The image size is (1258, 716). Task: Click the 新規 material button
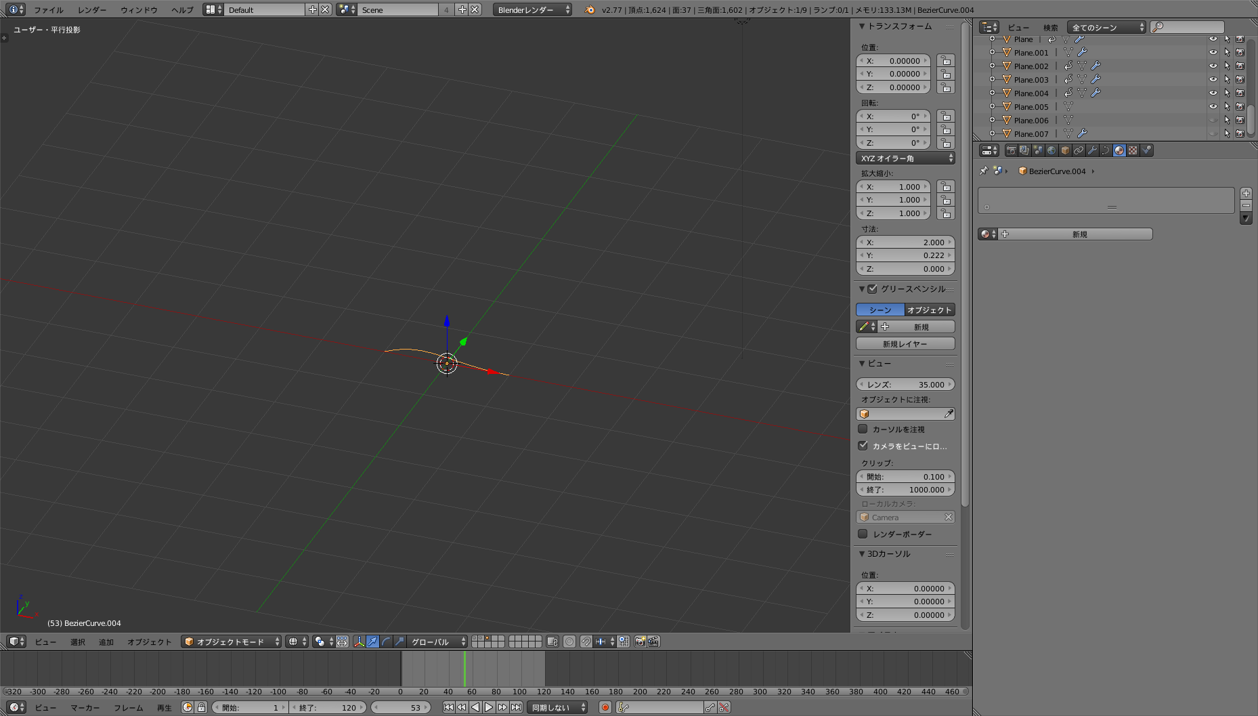(x=1076, y=234)
